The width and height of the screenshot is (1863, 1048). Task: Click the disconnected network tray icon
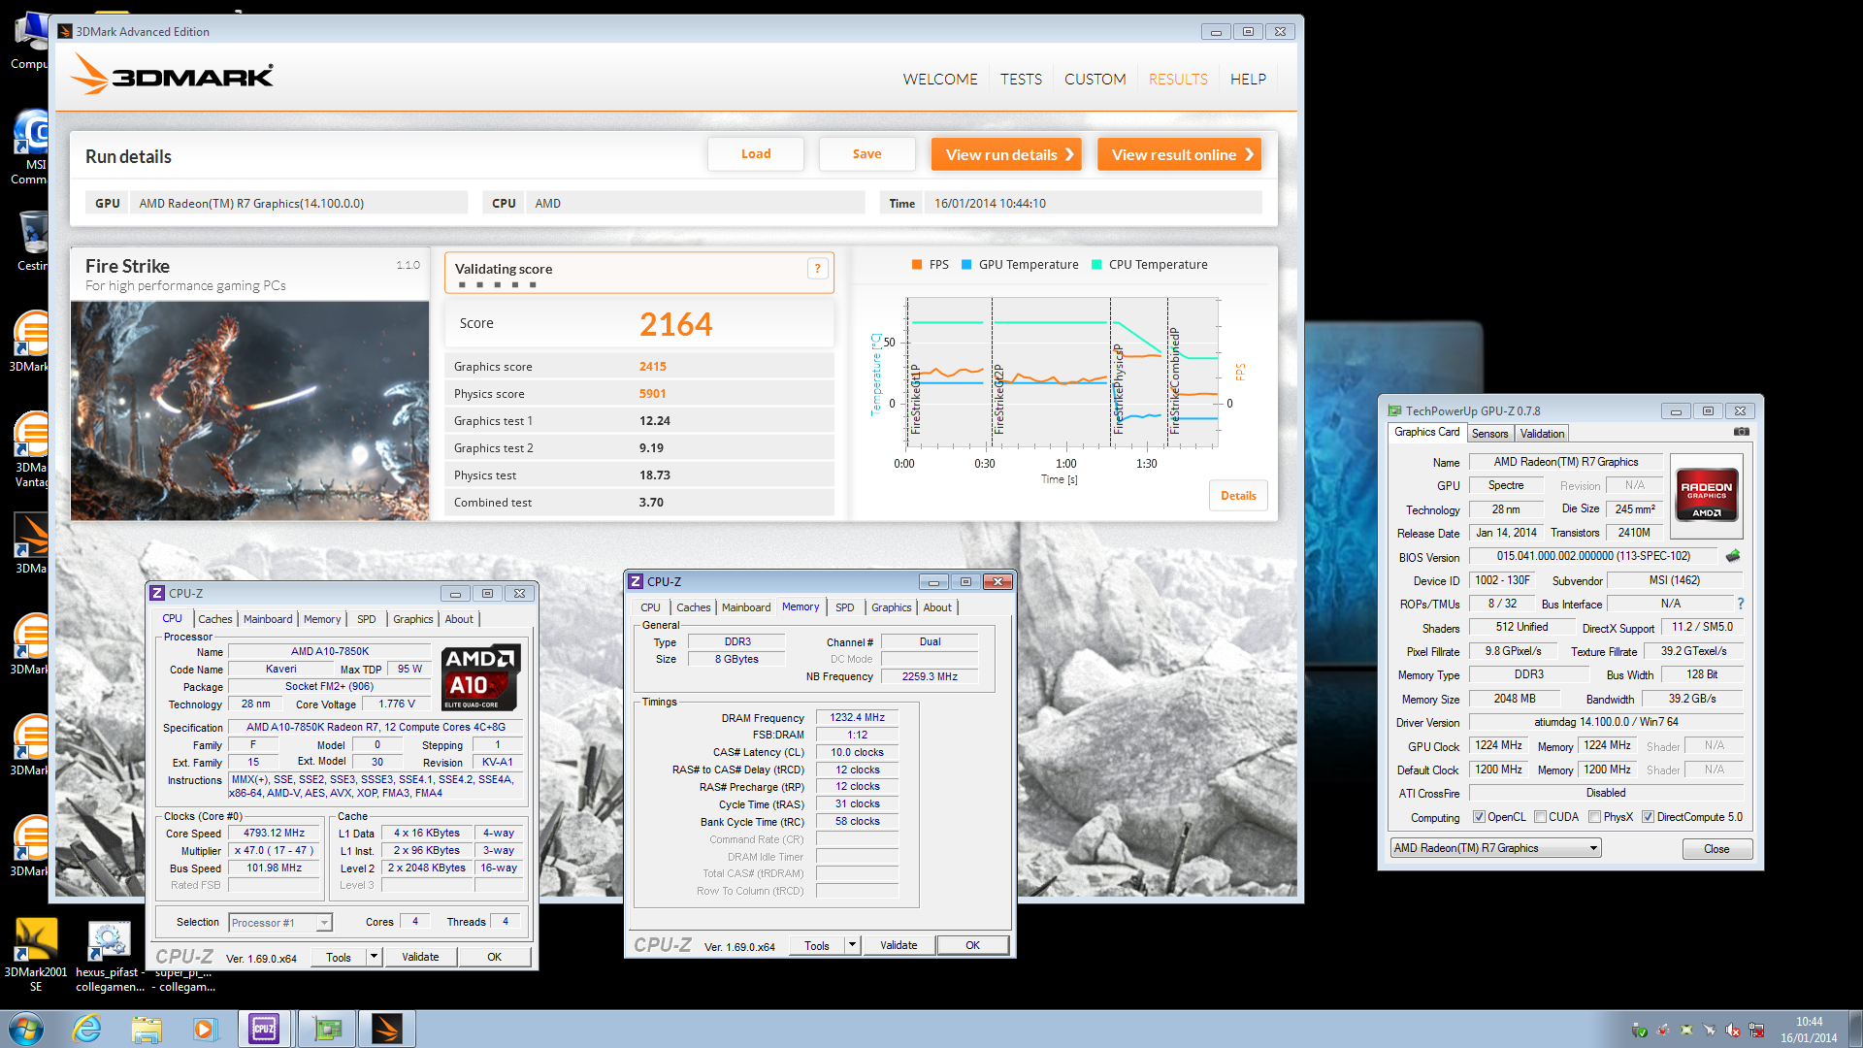click(x=1757, y=1031)
